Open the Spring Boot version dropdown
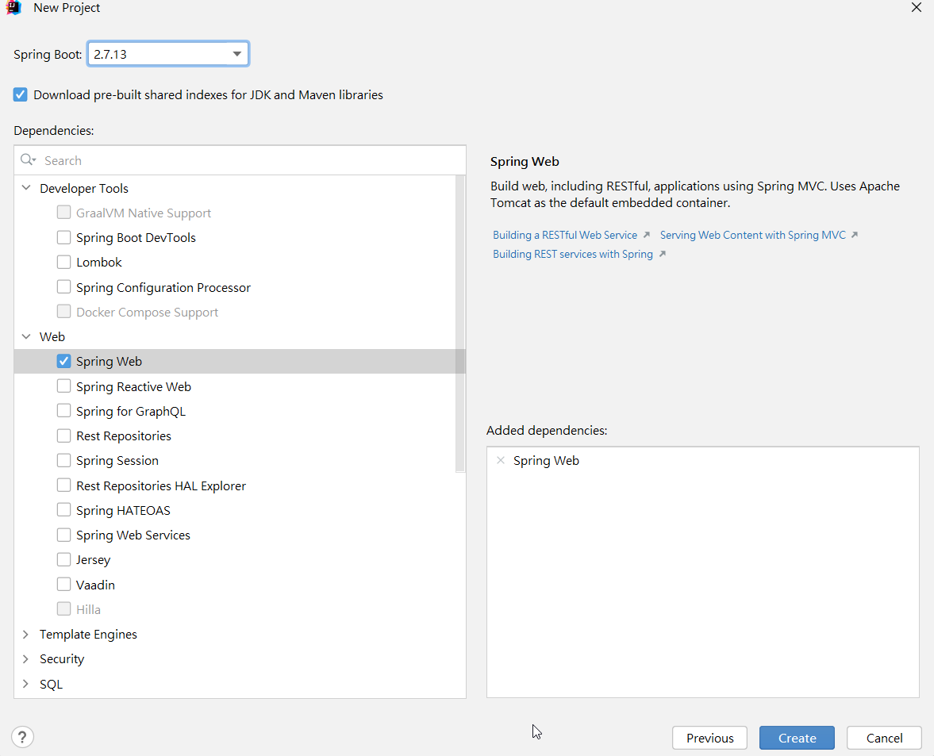The width and height of the screenshot is (934, 756). click(x=236, y=54)
